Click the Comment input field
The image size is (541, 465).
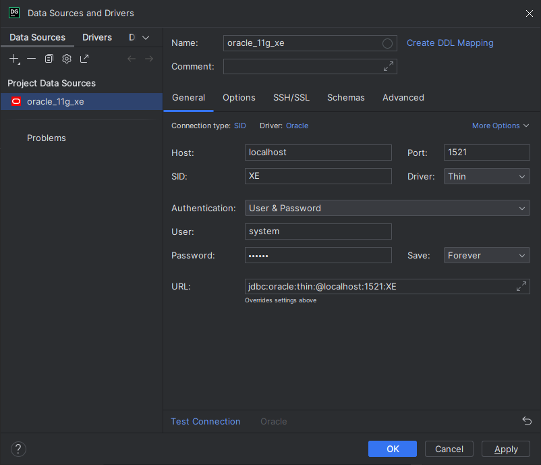pyautogui.click(x=310, y=66)
